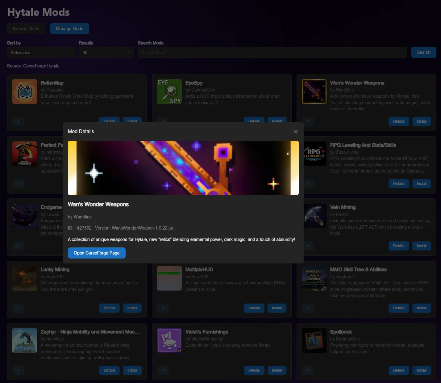Install MultipleHUD mod
The image size is (441, 383).
click(277, 308)
